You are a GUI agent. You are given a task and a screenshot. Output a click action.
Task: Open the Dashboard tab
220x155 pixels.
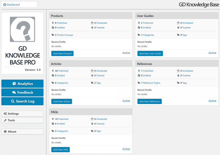click(19, 5)
